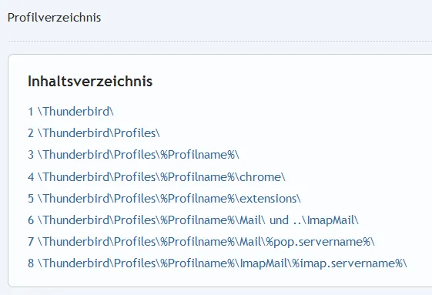Open the extensions\ folder section link

pyautogui.click(x=164, y=198)
